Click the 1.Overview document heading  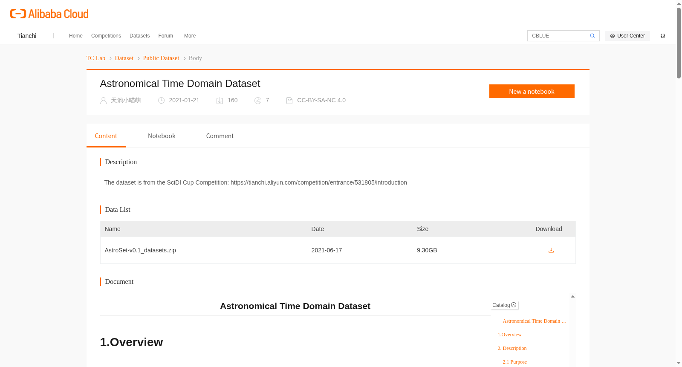131,342
